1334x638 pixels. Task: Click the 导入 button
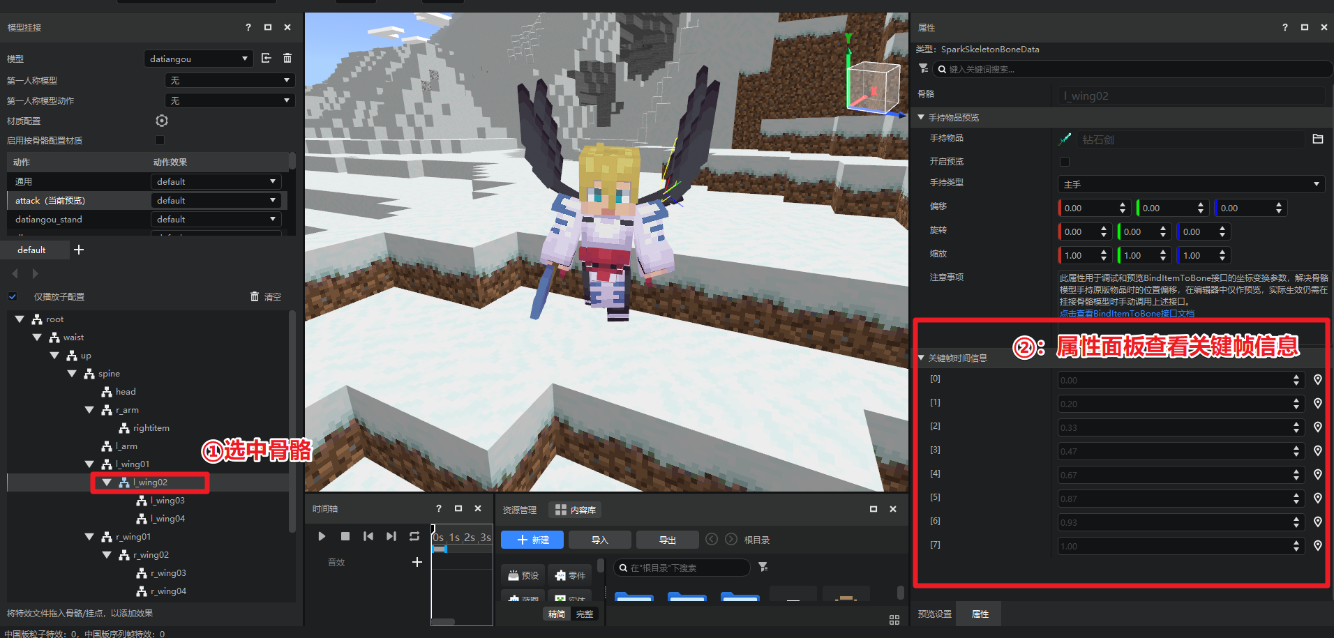pos(600,540)
